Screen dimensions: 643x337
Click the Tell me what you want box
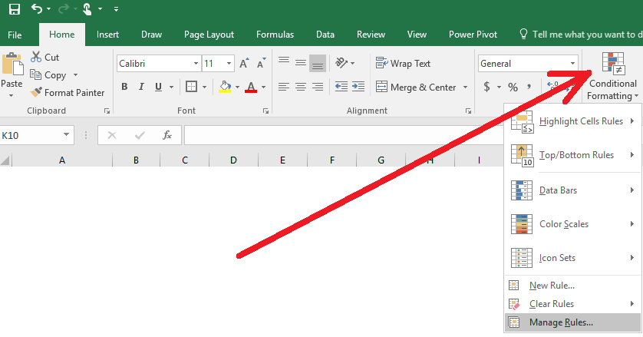coord(580,35)
